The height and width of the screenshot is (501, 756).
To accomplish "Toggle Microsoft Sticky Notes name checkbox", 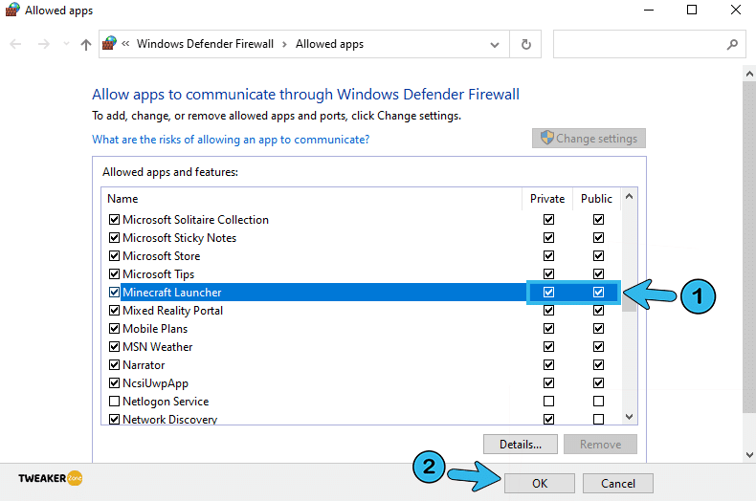I will point(114,238).
